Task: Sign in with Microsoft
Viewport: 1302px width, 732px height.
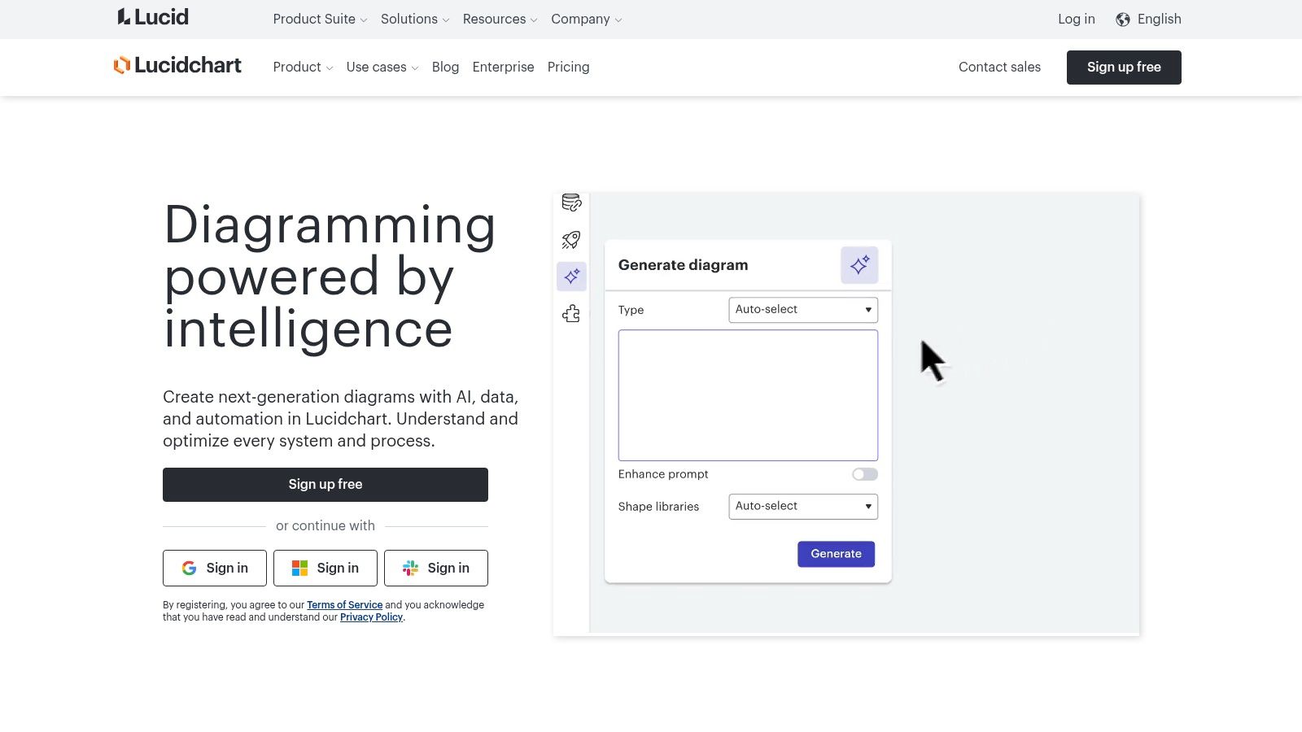Action: tap(325, 568)
